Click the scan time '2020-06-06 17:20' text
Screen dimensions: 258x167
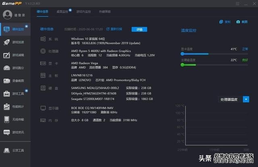90,29
